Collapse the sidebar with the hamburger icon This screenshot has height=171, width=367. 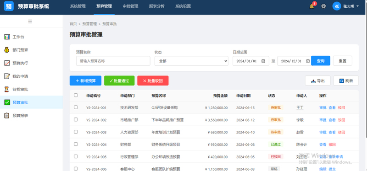pyautogui.click(x=30, y=21)
